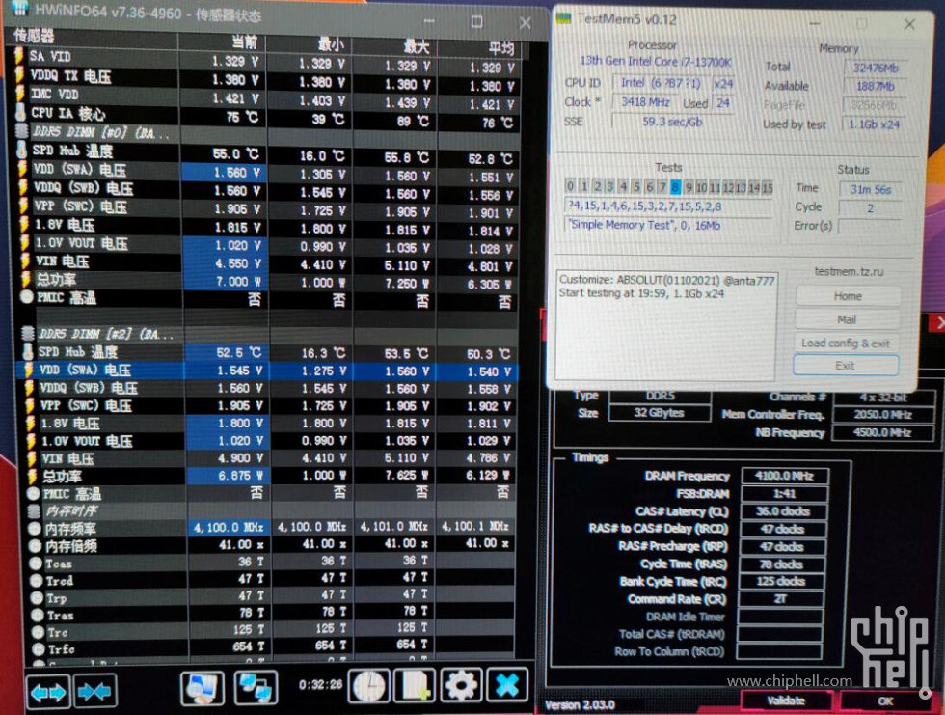The image size is (945, 715).
Task: Click the Command Rate field showing 2T
Action: [x=780, y=598]
